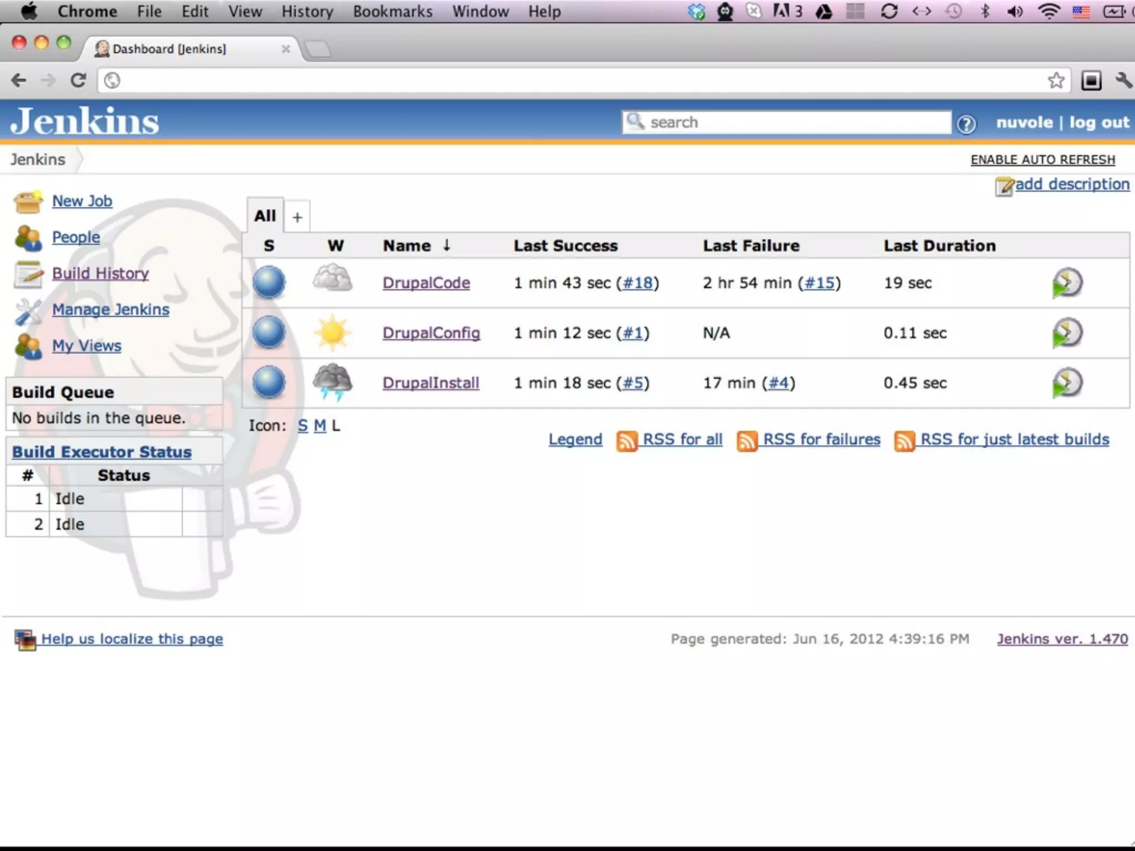
Task: Open the Bookmarks menu in Chrome
Action: (392, 11)
